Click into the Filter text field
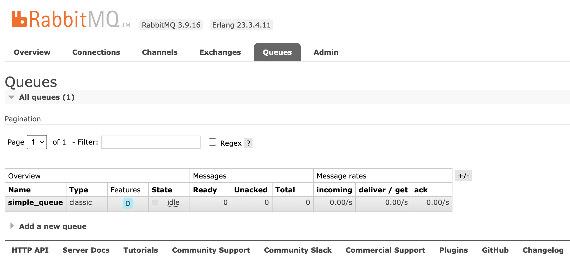The image size is (570, 270). pos(151,142)
